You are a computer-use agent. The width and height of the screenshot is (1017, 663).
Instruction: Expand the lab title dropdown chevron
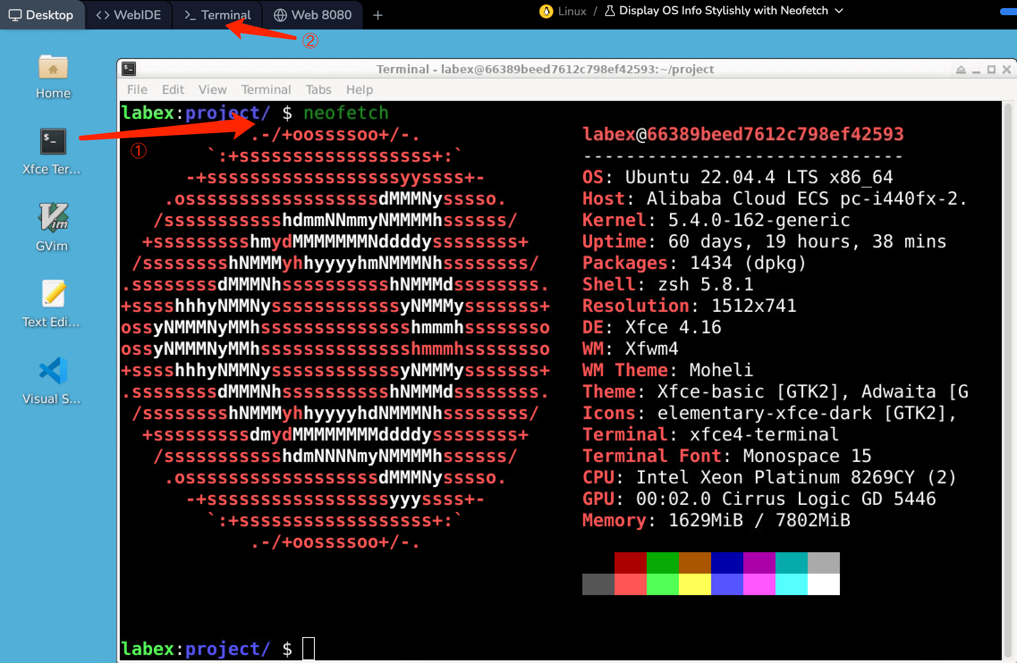click(x=839, y=11)
